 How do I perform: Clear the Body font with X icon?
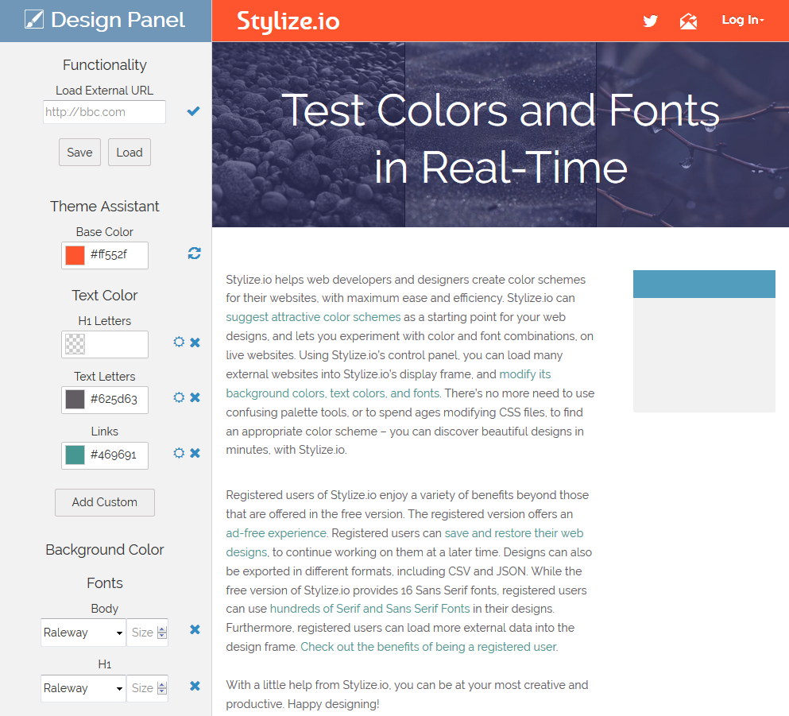point(195,629)
